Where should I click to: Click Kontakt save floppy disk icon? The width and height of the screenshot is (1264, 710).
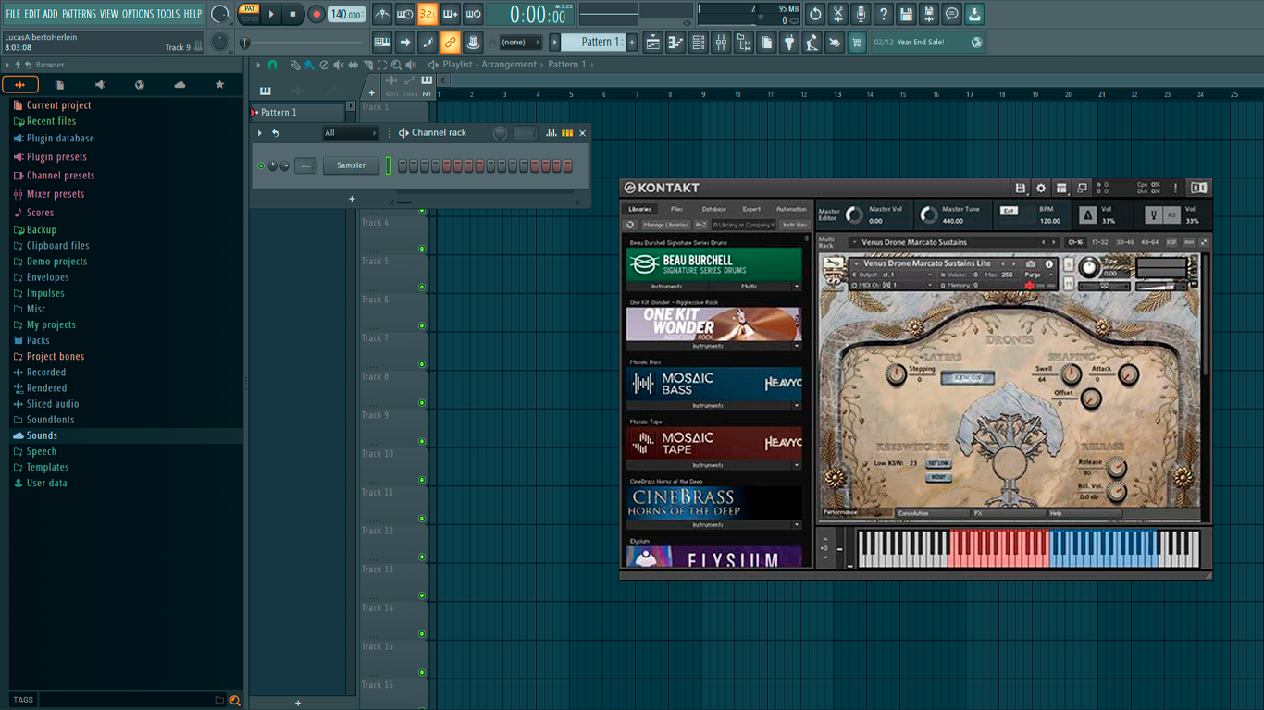click(x=1020, y=188)
